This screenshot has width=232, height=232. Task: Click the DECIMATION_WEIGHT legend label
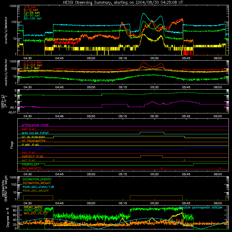(x=37, y=183)
